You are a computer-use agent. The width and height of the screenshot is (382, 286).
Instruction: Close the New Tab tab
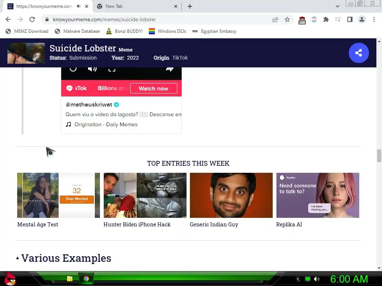176,6
